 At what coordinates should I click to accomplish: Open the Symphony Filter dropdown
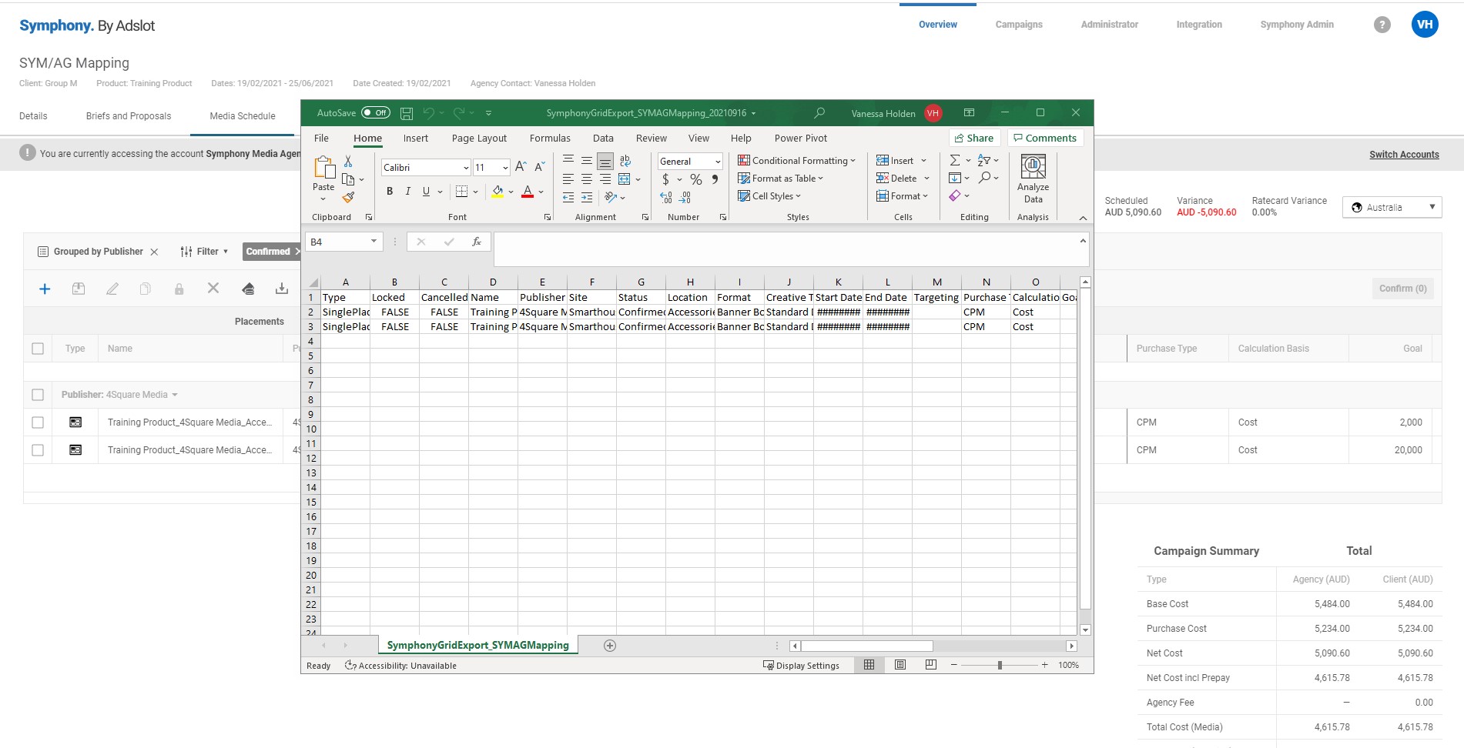(x=204, y=252)
